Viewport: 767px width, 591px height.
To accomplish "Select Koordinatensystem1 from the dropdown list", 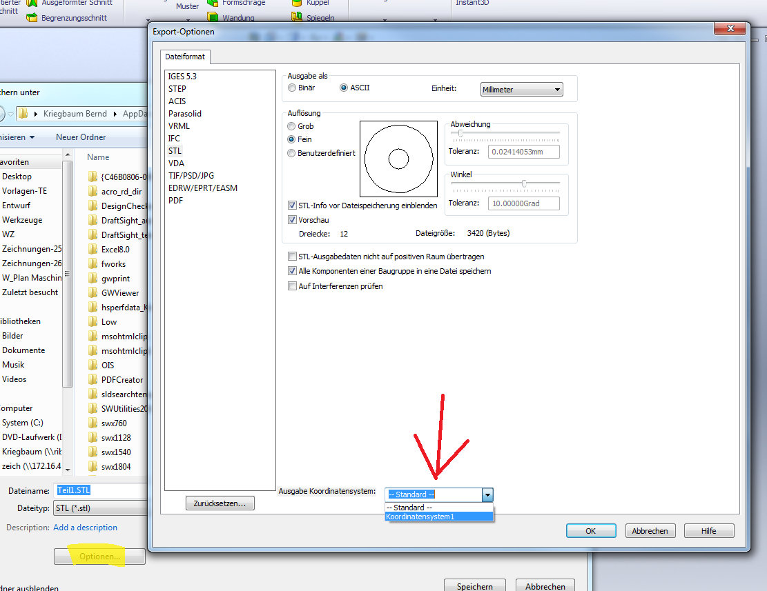I will 439,517.
